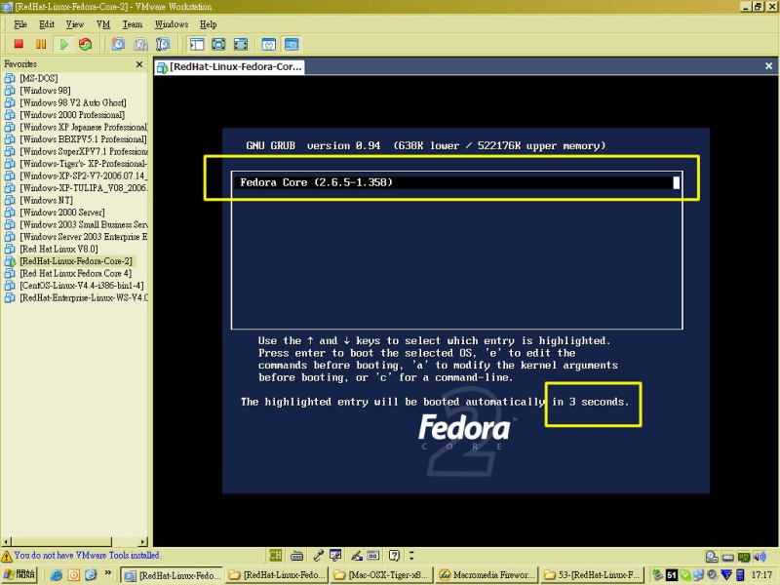Open the View menu

75,24
